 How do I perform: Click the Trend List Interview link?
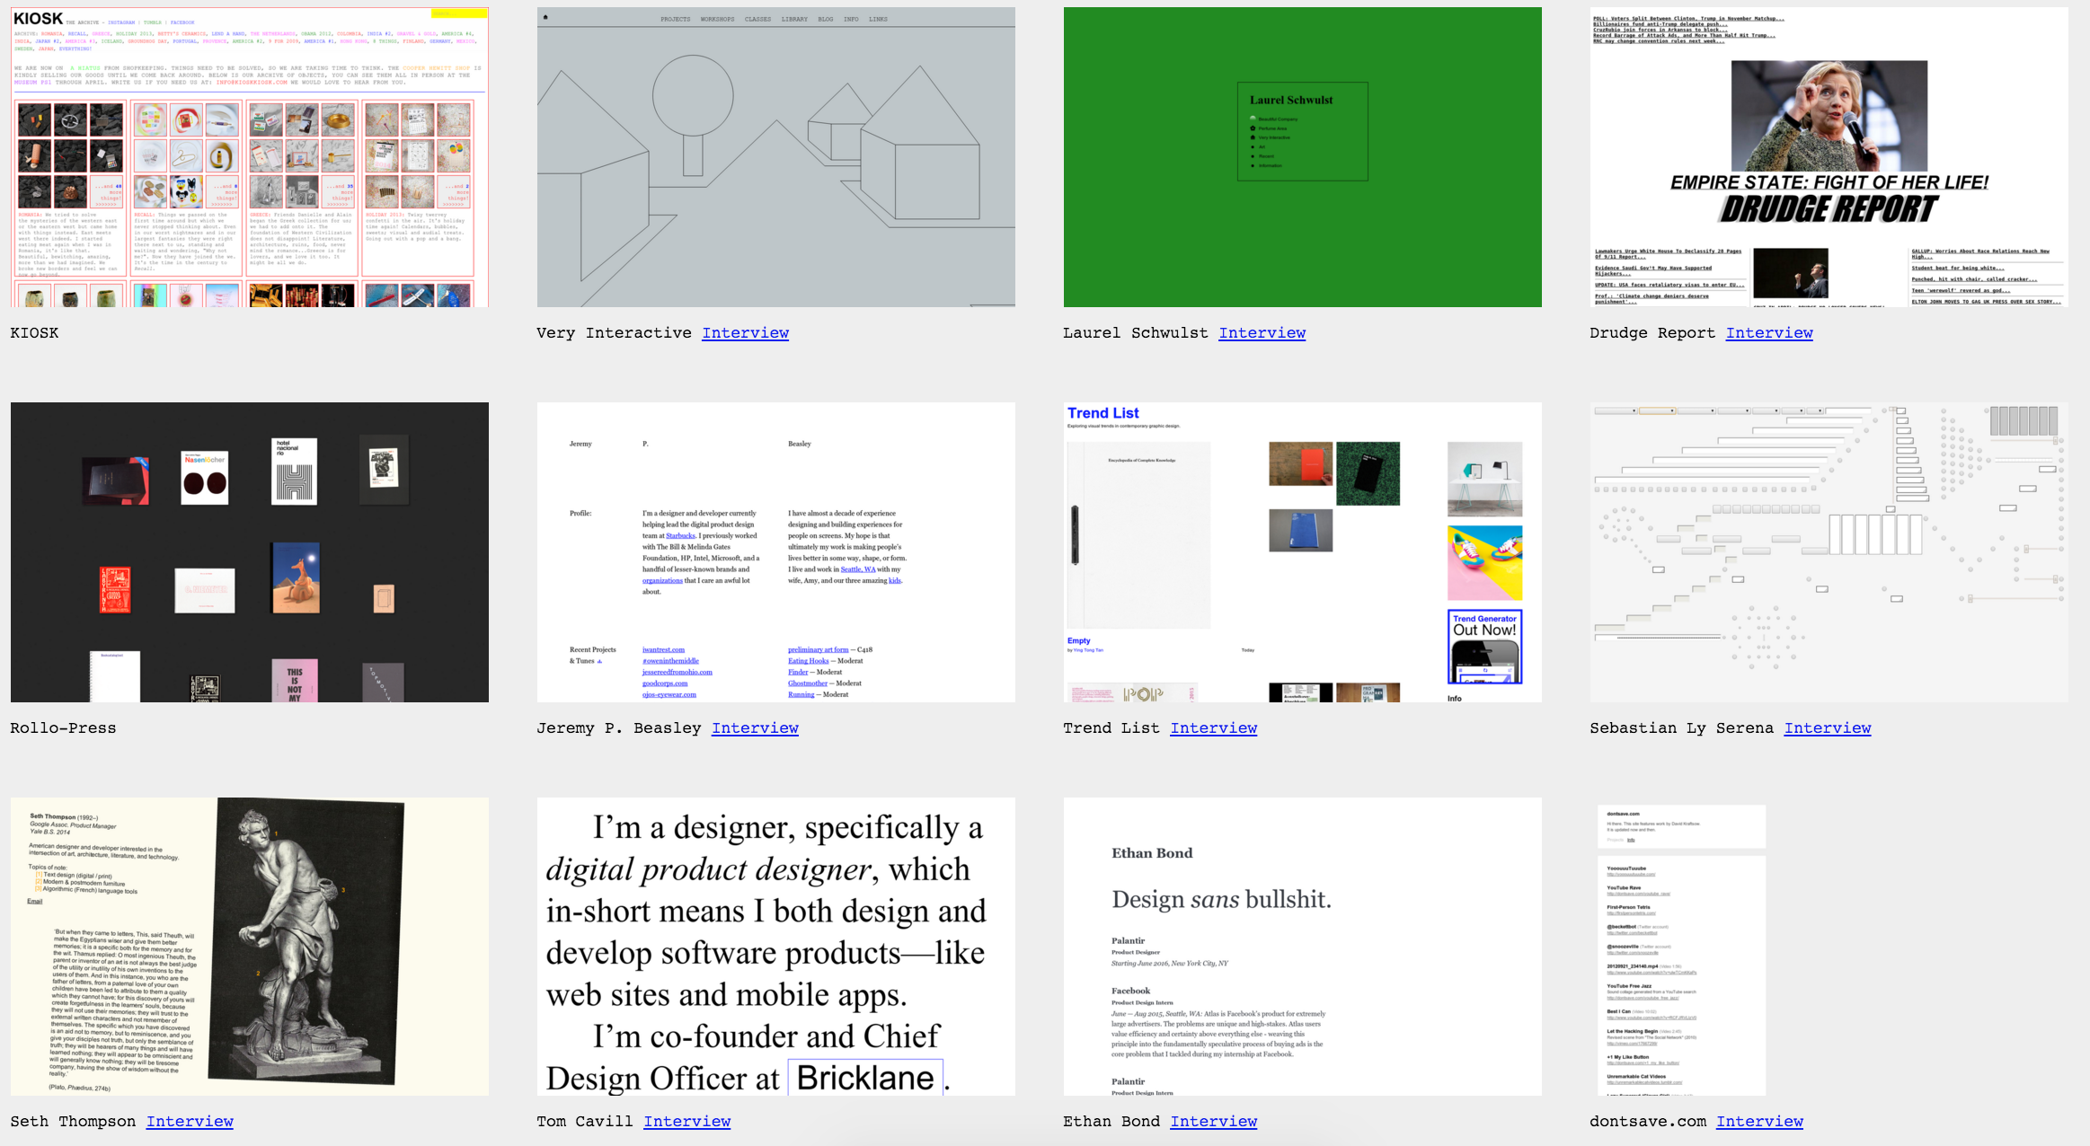click(x=1214, y=727)
